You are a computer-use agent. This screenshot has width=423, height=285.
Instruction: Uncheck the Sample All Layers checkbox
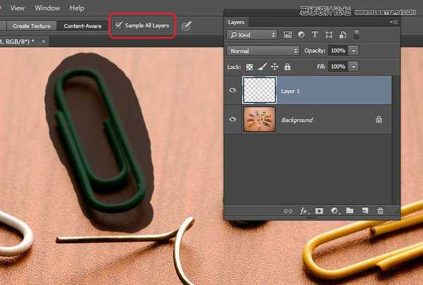[118, 26]
